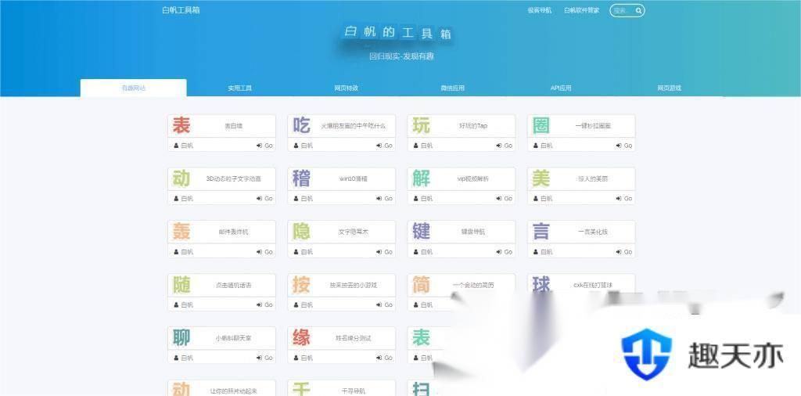Switch to the 有趣网站 tab
Screen dimensions: 801x396
point(133,88)
